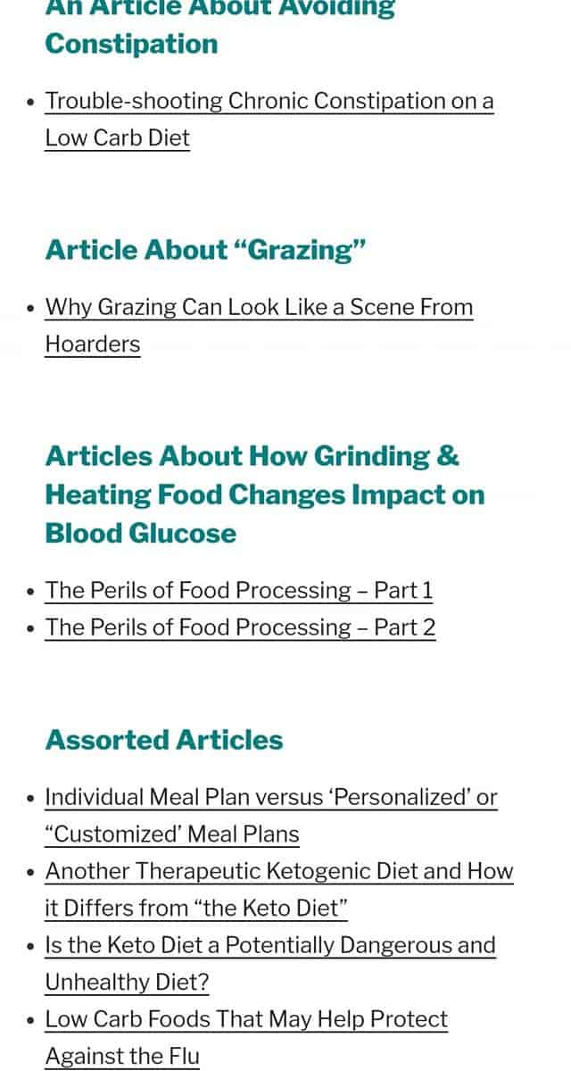Click bullet beside Individual Meal Plan link

pos(31,798)
